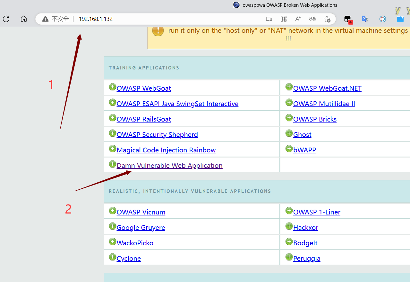Open the extension icon with red badge 4
Screen dimensions: 410x282
348,20
